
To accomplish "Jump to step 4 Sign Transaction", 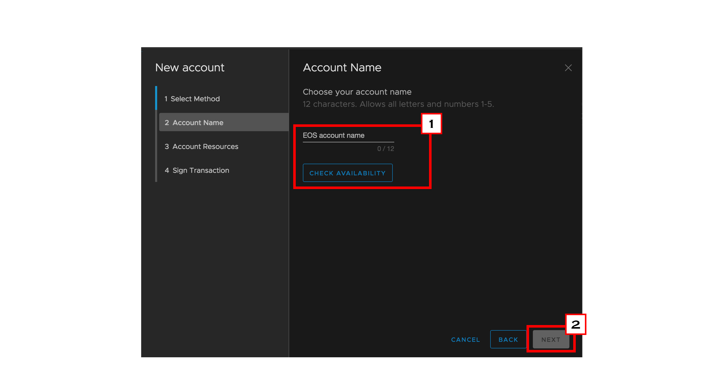I will coord(197,170).
